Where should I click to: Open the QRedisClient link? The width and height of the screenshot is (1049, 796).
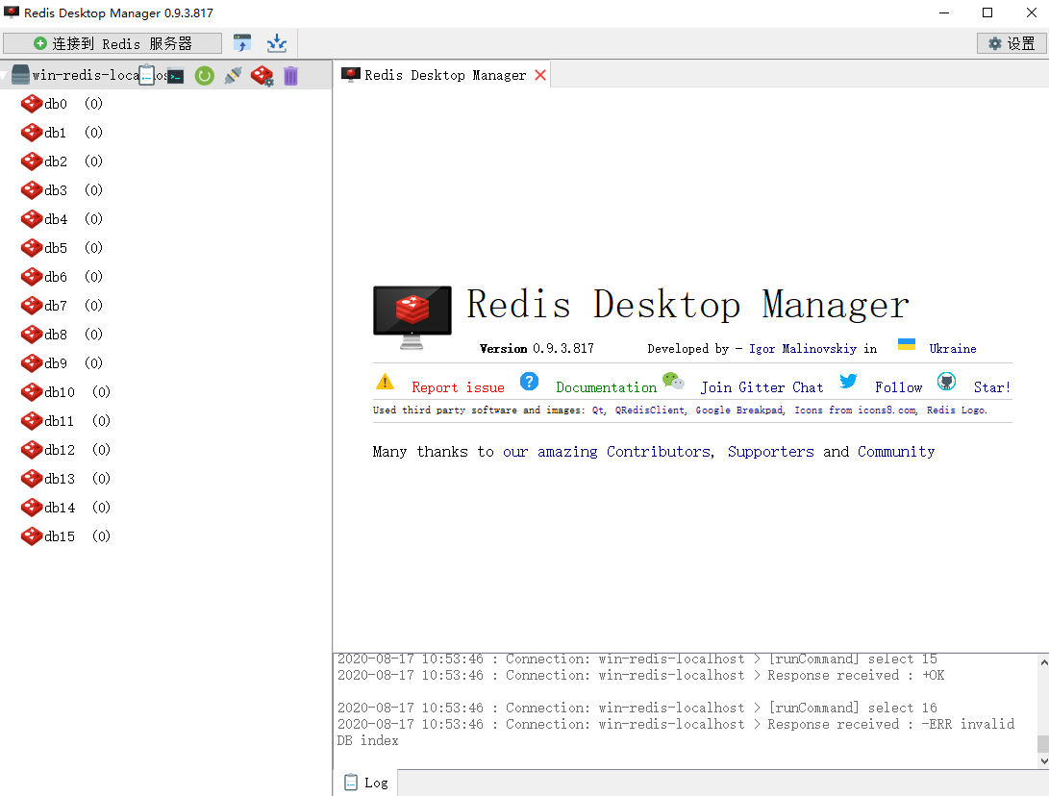(651, 410)
